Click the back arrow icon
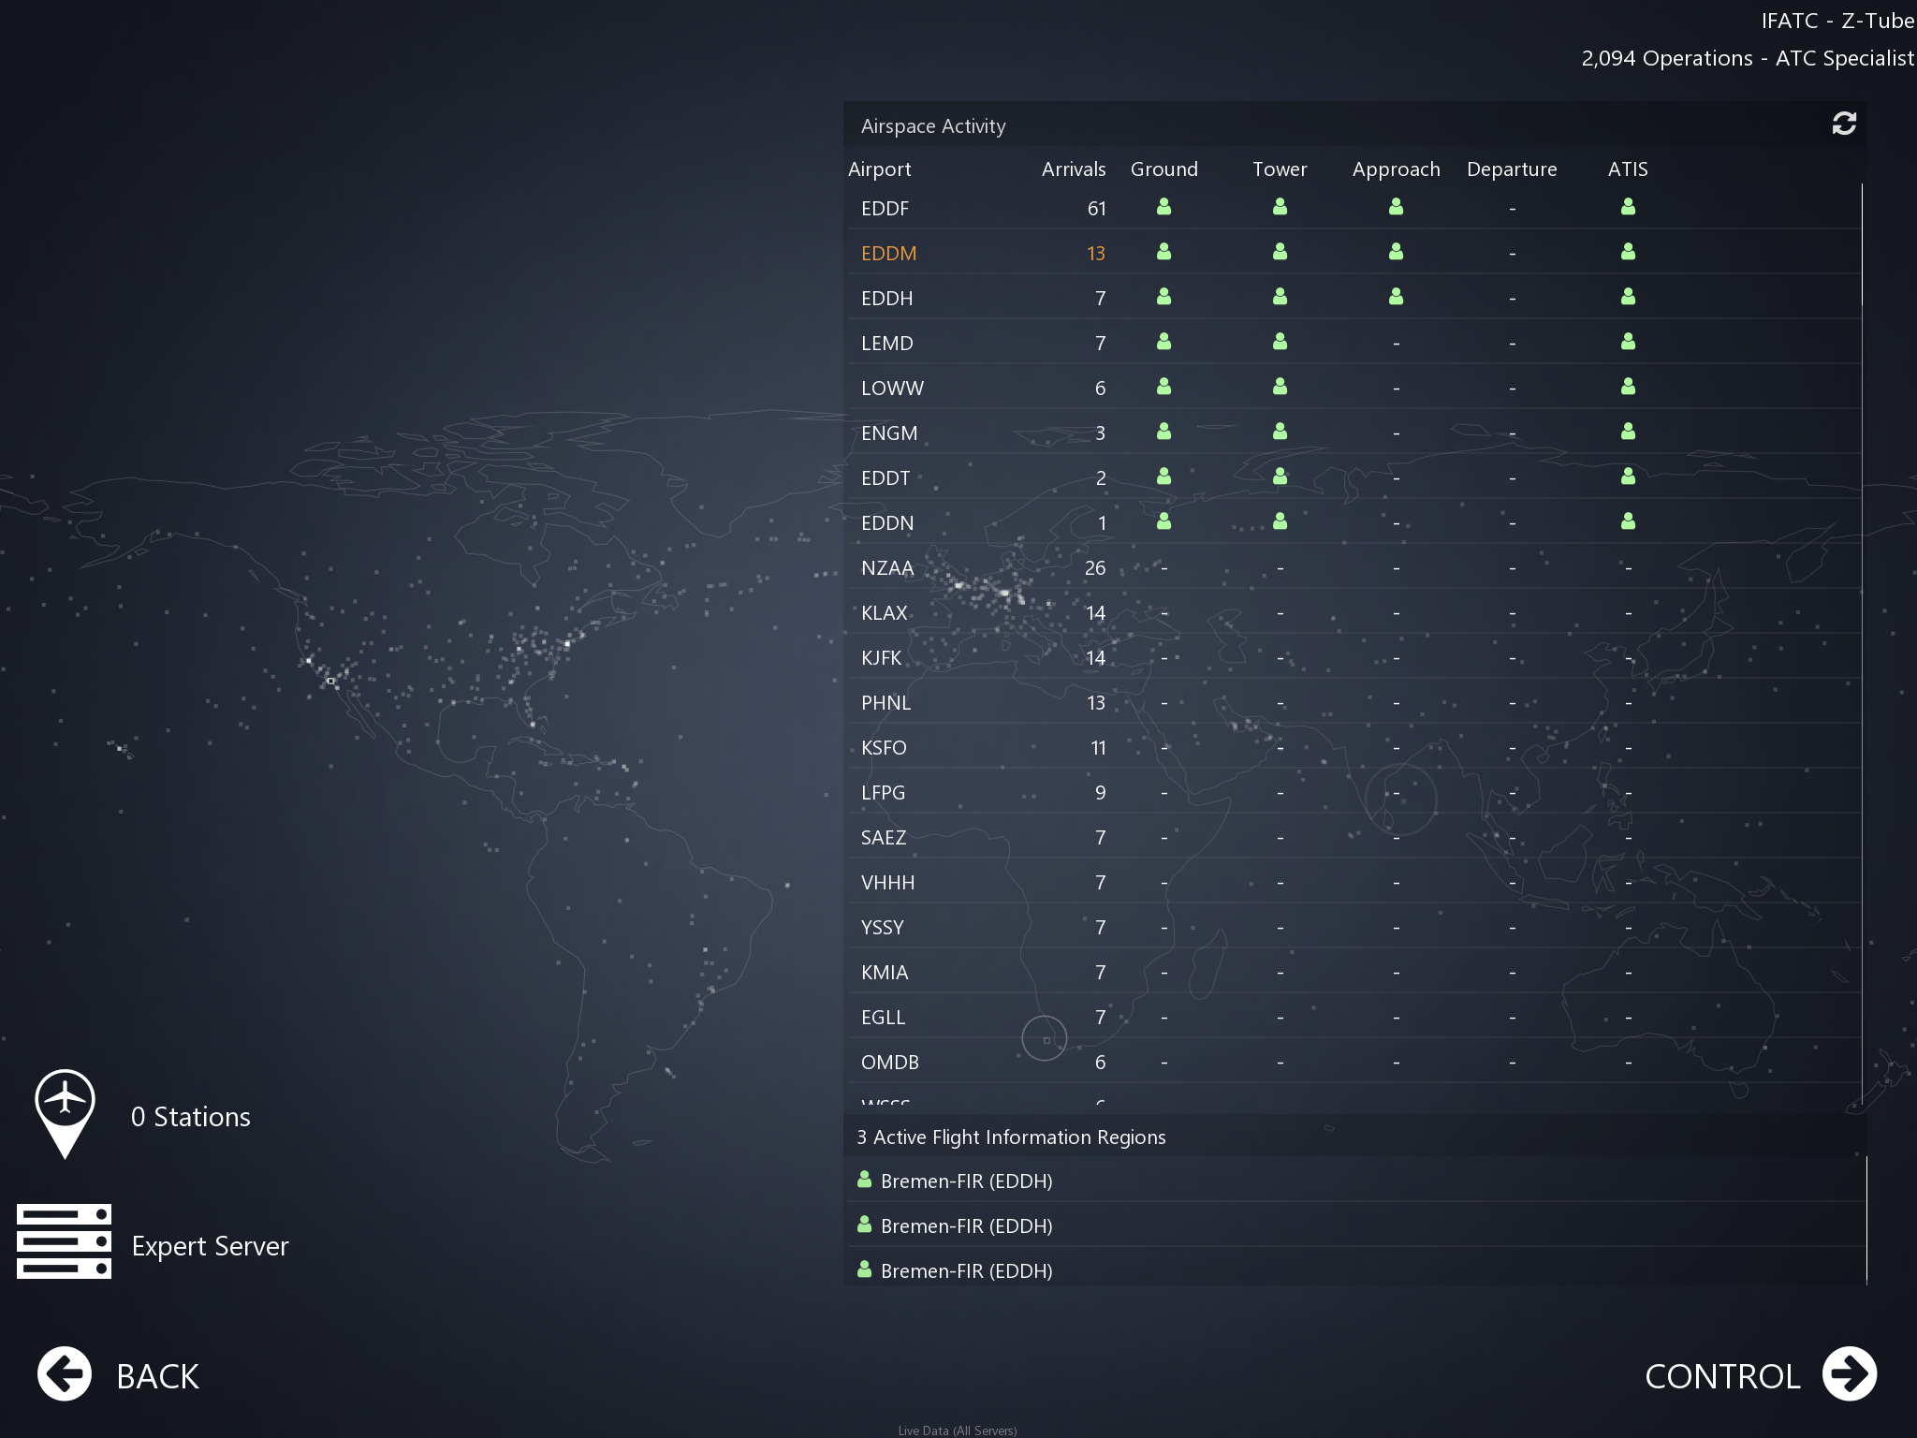Screen dimensions: 1917x1438 (65, 1374)
